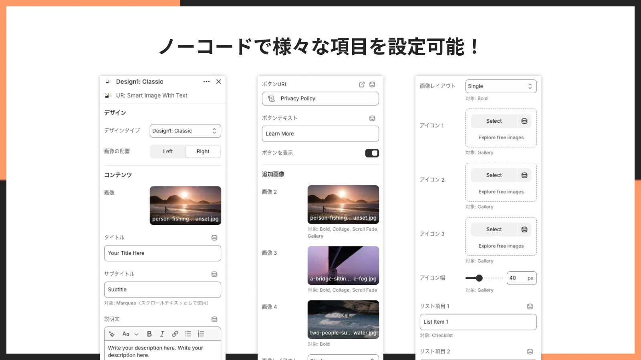Click Select button for アイコン 2

tap(494, 175)
